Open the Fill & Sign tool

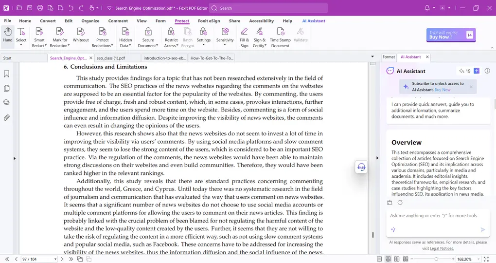[244, 32]
